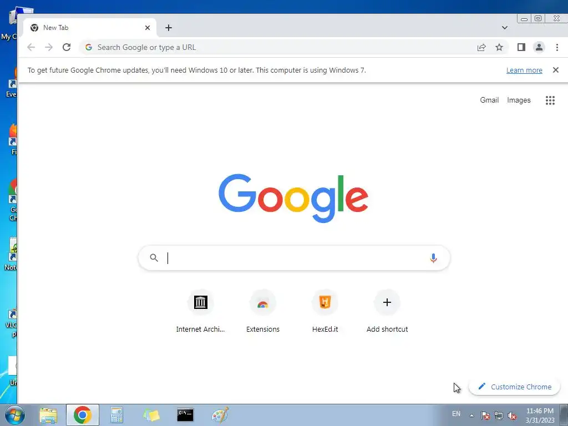Open the HexEd.it shortcut
The width and height of the screenshot is (568, 426).
click(x=325, y=311)
